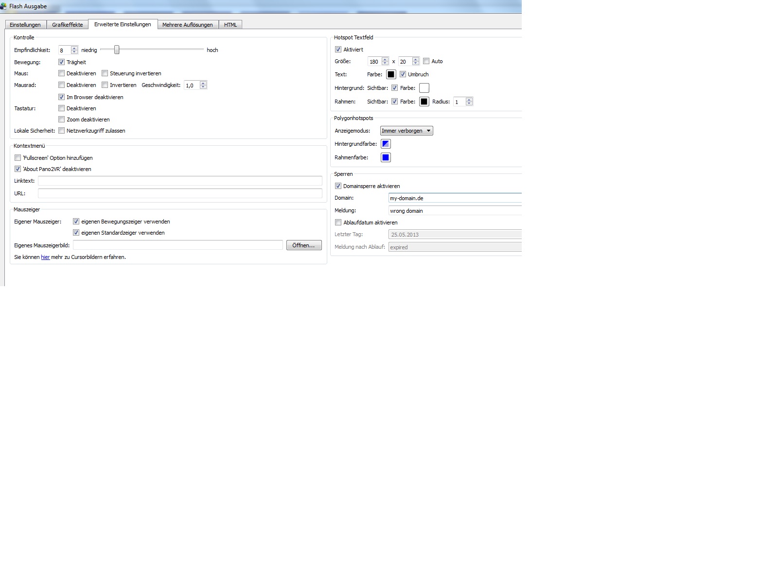The height and width of the screenshot is (583, 778).
Task: Open the Mehrere Auflösungen tab
Action: click(x=187, y=25)
